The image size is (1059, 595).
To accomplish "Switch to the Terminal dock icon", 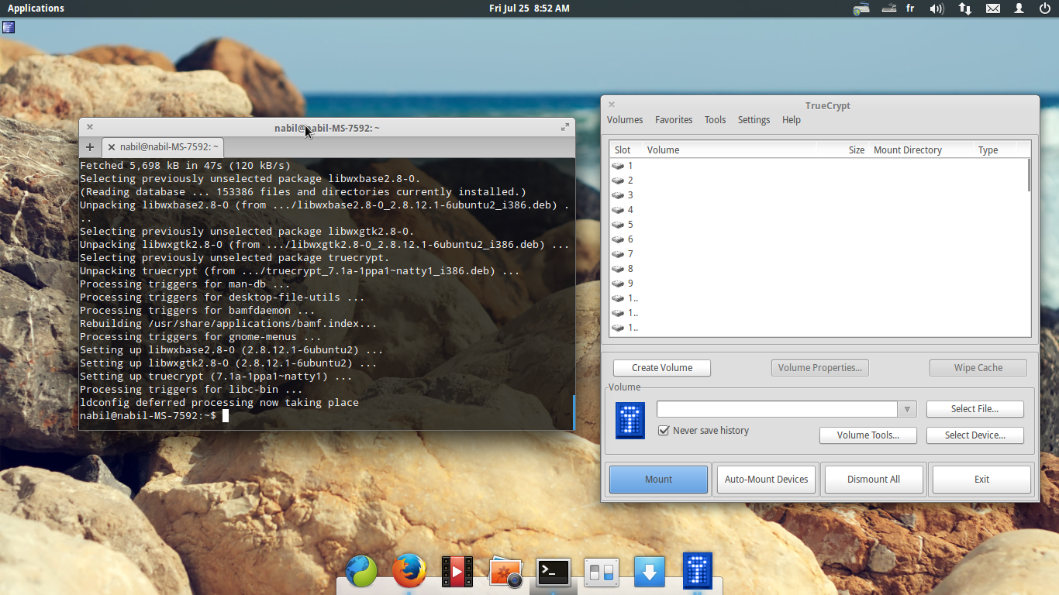I will click(x=554, y=573).
